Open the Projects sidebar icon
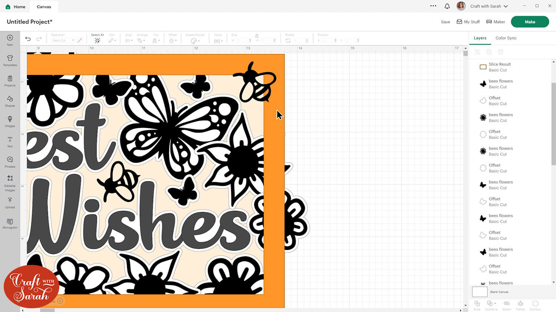Viewport: 556px width, 312px height. 10,81
